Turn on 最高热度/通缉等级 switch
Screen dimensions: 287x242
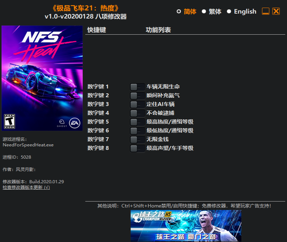click(x=137, y=122)
